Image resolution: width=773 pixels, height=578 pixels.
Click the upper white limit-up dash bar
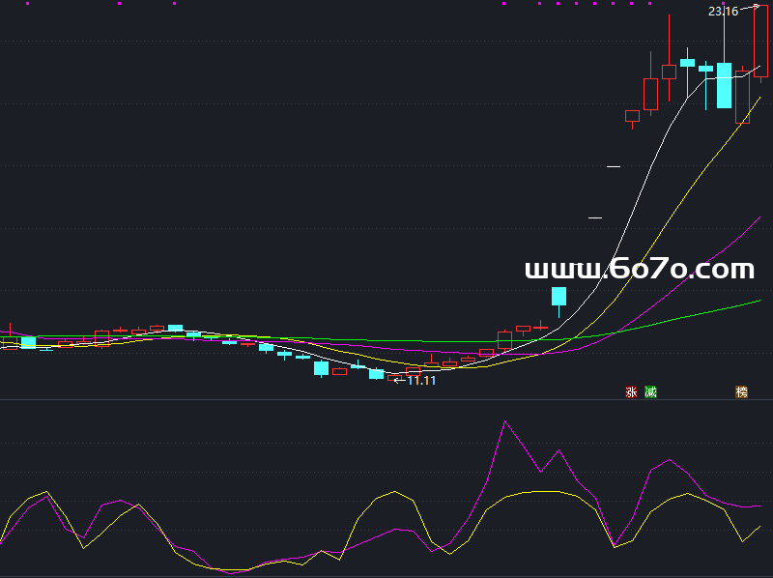click(614, 167)
